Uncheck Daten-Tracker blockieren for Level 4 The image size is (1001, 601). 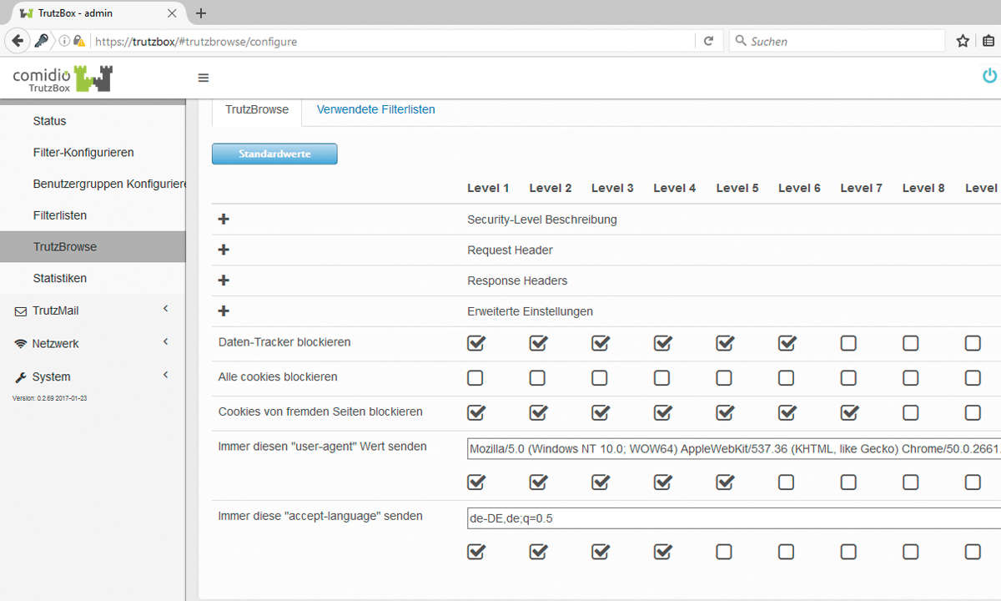click(x=662, y=343)
